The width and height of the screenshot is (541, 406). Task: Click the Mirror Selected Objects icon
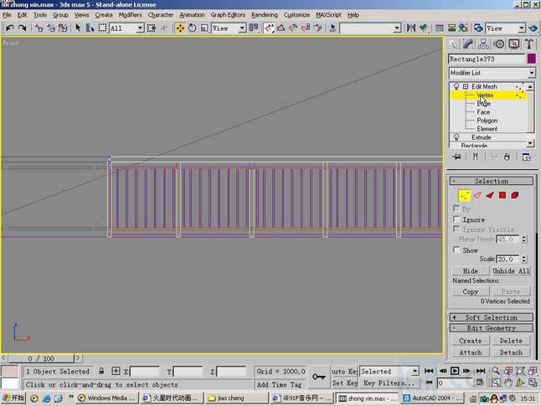point(411,28)
